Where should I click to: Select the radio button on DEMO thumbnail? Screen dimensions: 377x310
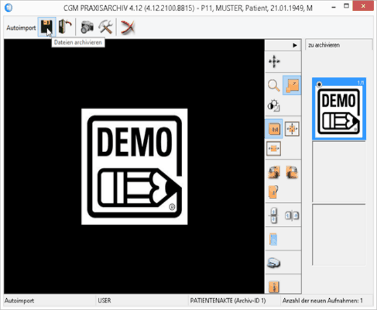coord(319,84)
